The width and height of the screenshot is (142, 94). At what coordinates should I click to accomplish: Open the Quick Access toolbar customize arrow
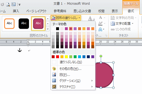point(19,4)
